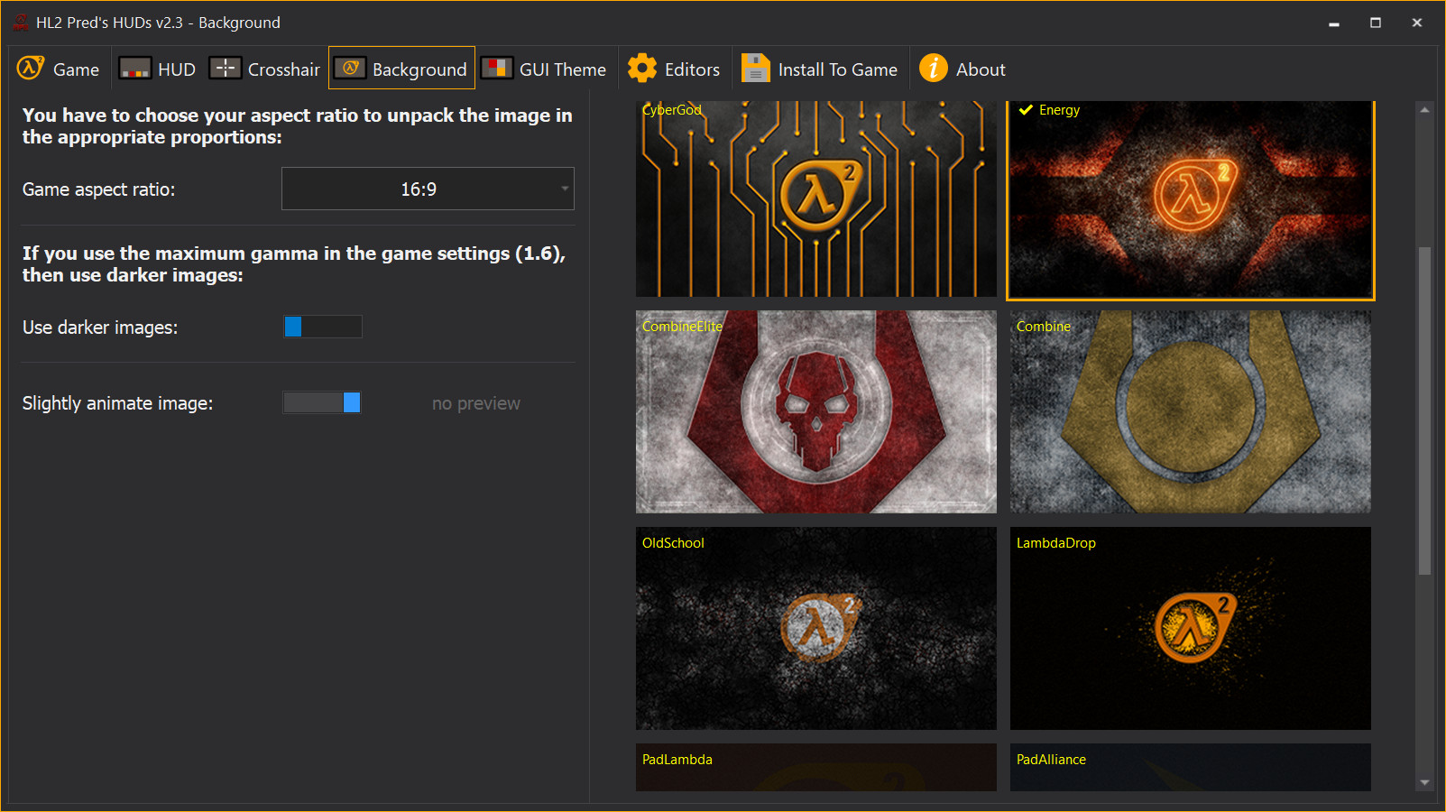
Task: Click the About info icon
Action: (934, 68)
